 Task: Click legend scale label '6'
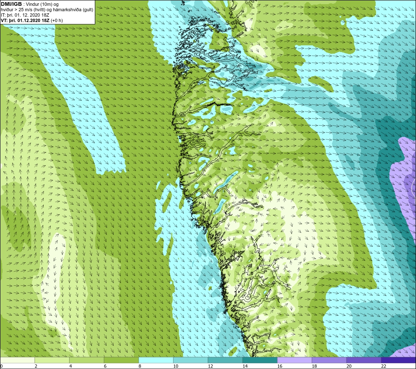pos(105,366)
